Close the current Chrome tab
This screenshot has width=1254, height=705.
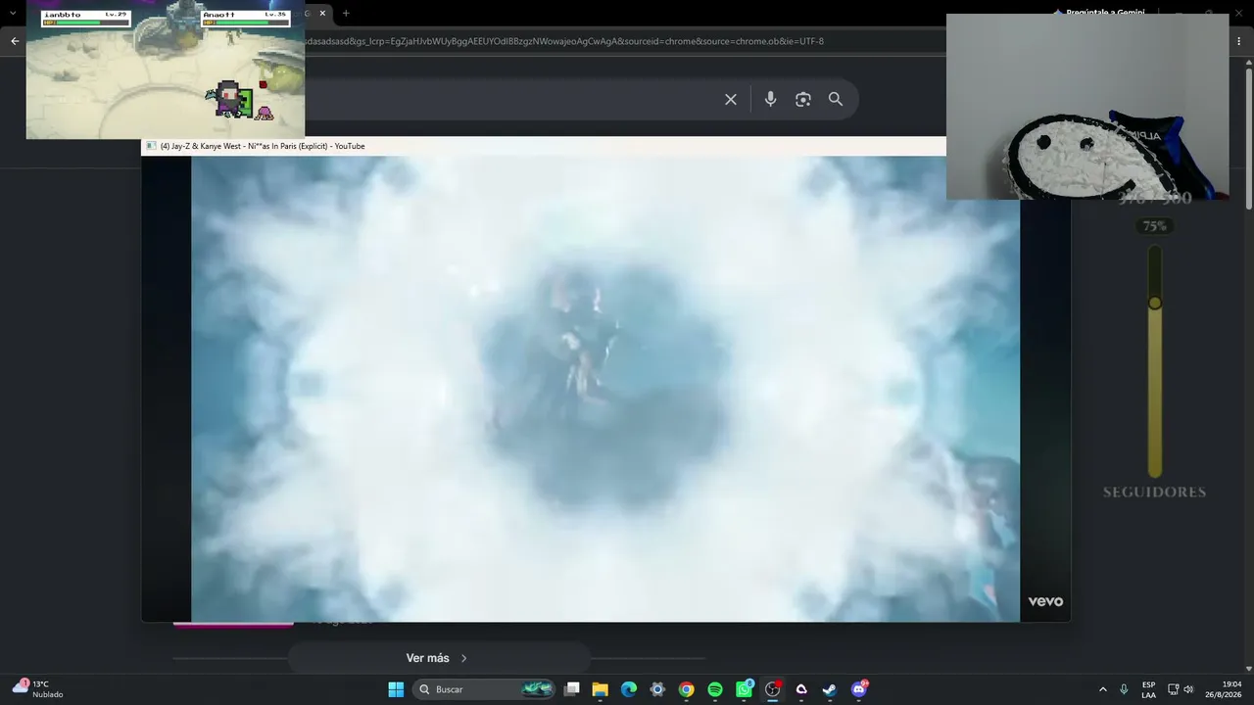322,14
